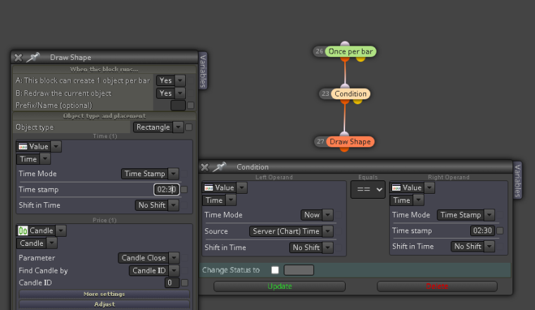Click the Value icon in Right Operand
This screenshot has height=310, width=535.
(x=396, y=188)
